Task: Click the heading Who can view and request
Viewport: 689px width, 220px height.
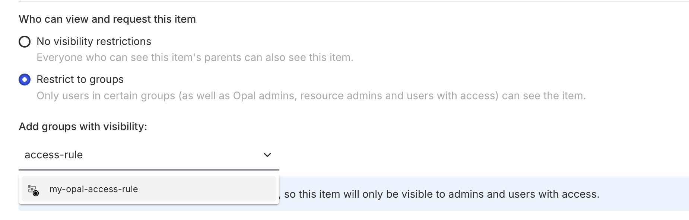Action: (107, 19)
